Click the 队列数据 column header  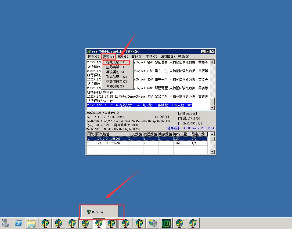[136, 134]
